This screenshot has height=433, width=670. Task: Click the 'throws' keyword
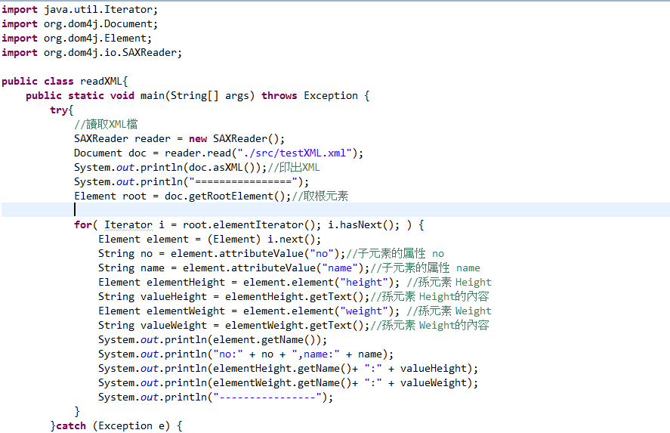(x=279, y=96)
